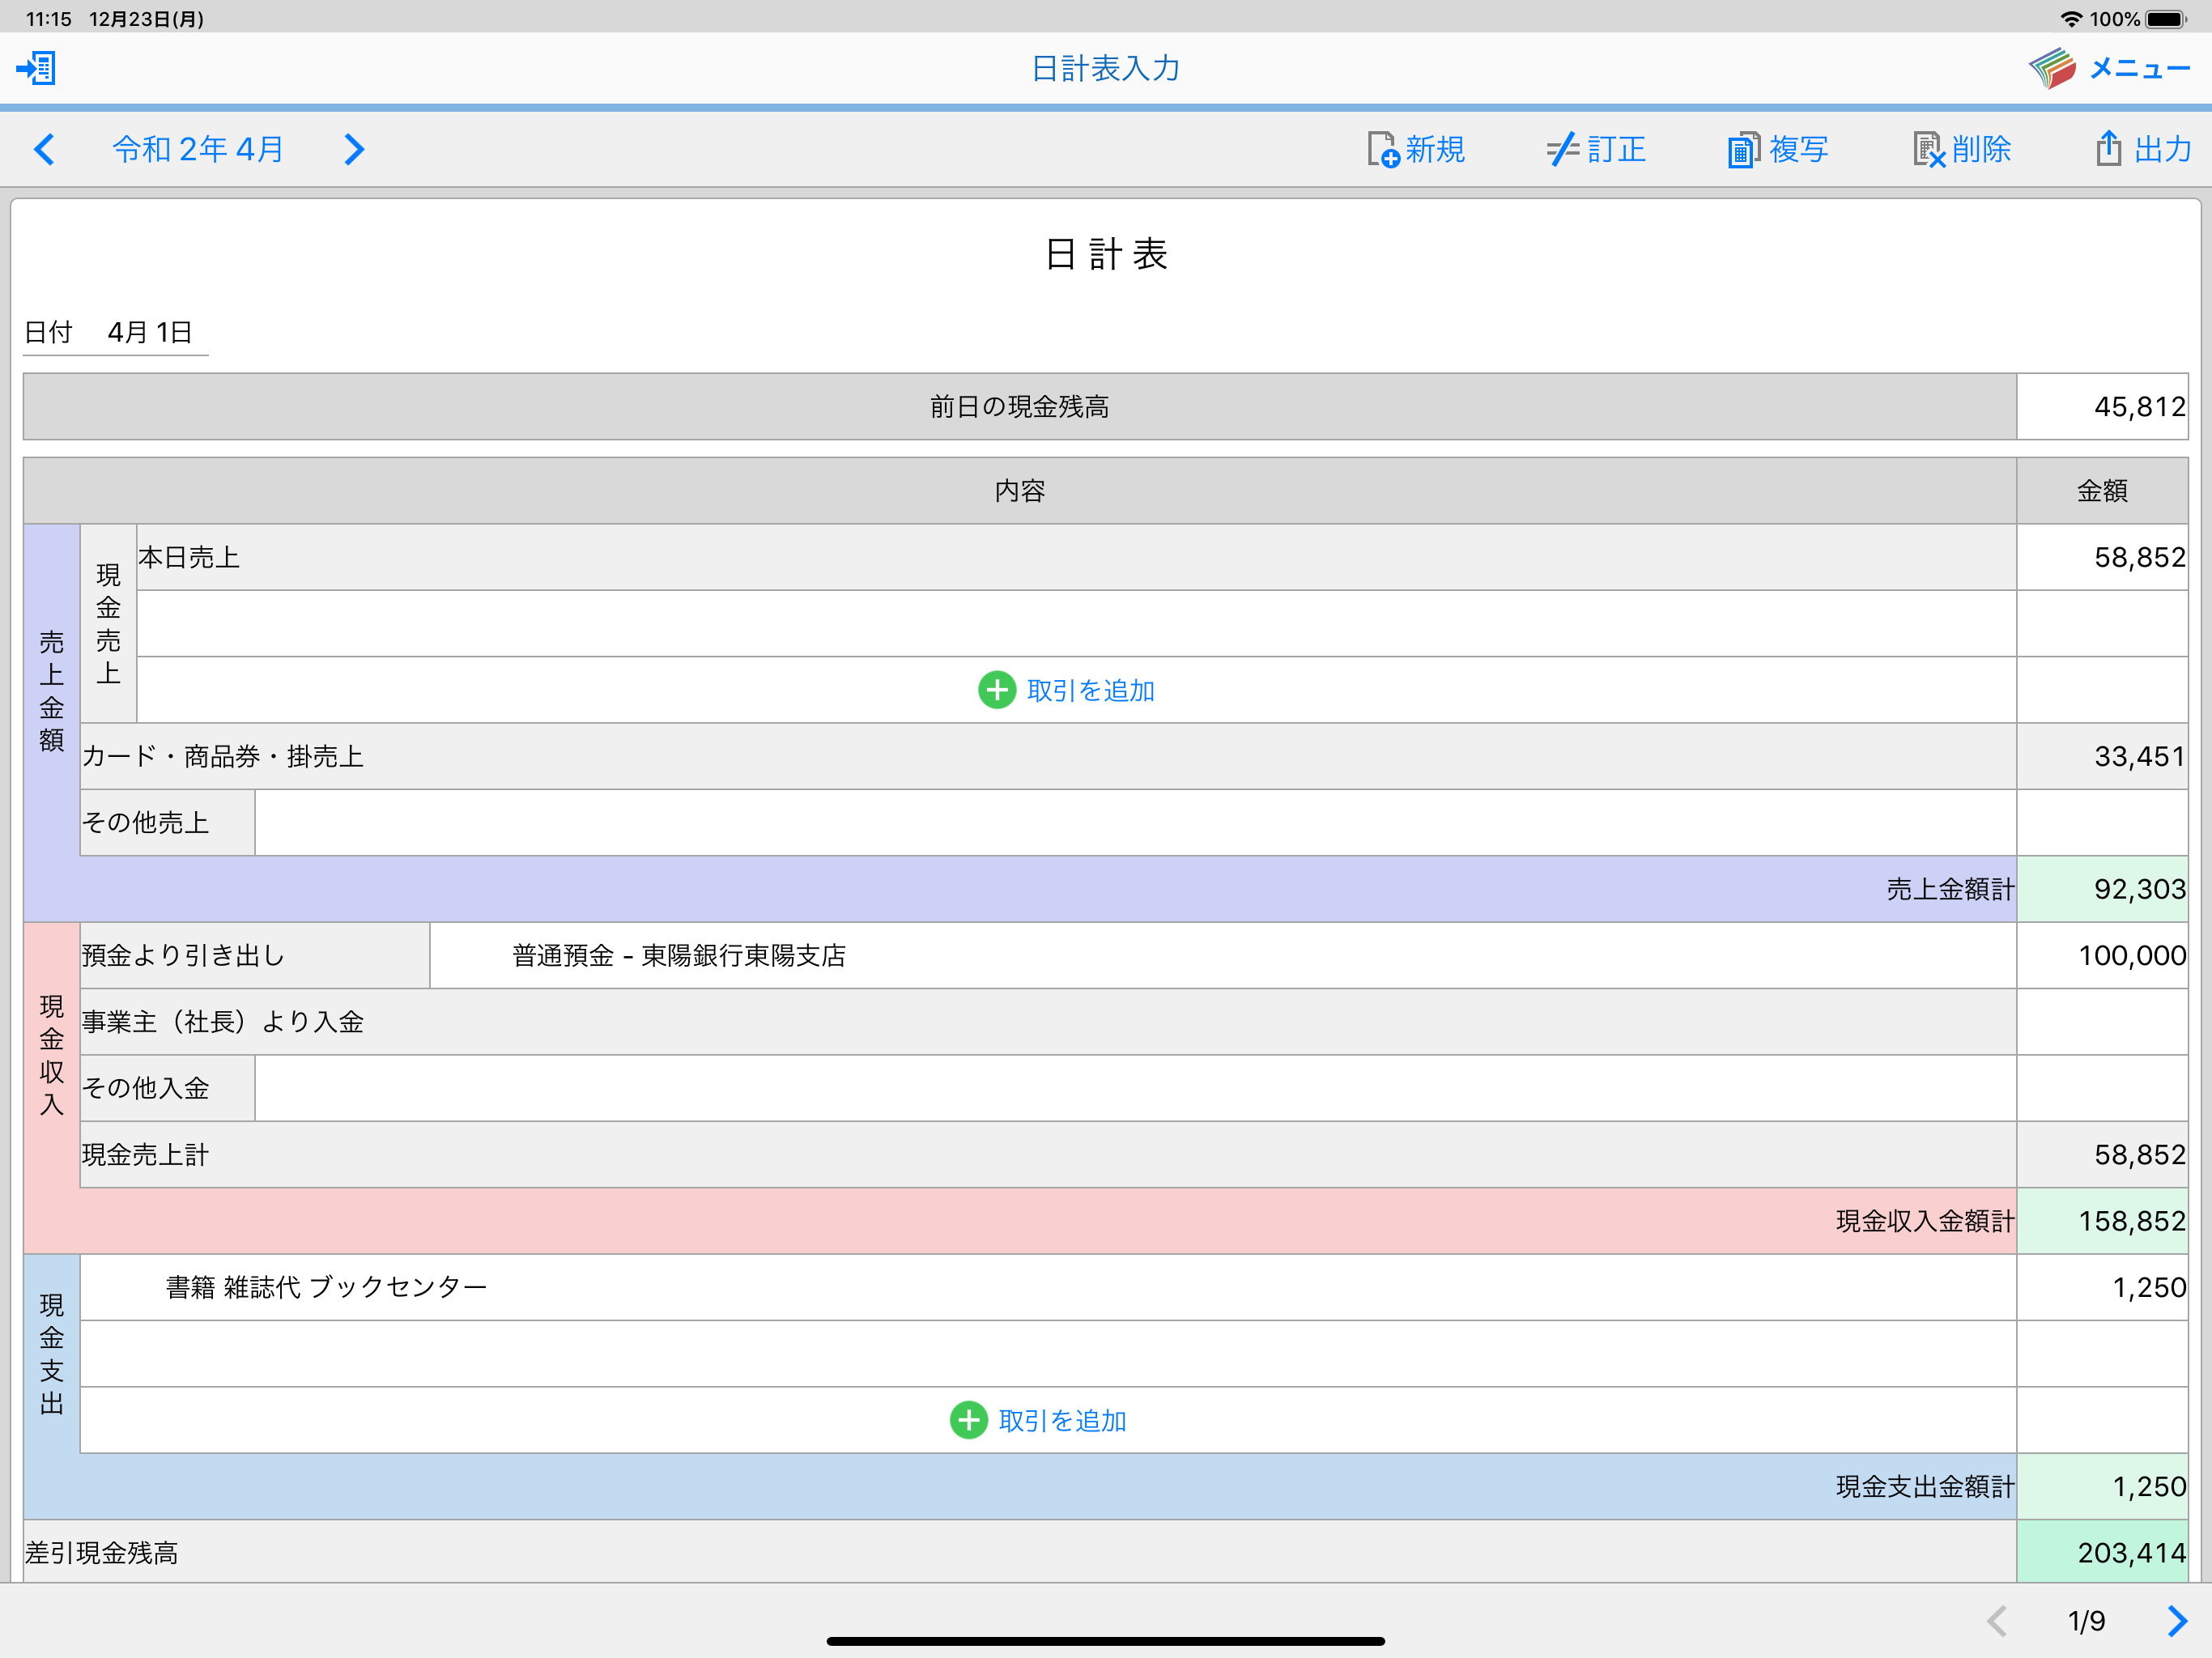Select the 本日売上 amount 58,852
The image size is (2212, 1658).
(2102, 557)
